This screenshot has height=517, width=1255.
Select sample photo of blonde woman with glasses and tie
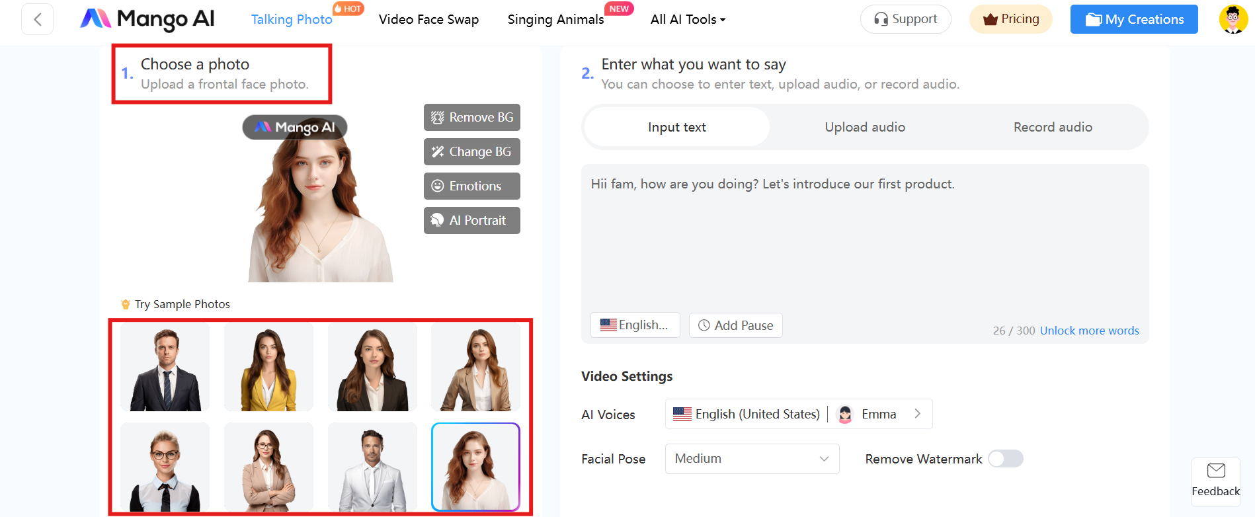[165, 467]
